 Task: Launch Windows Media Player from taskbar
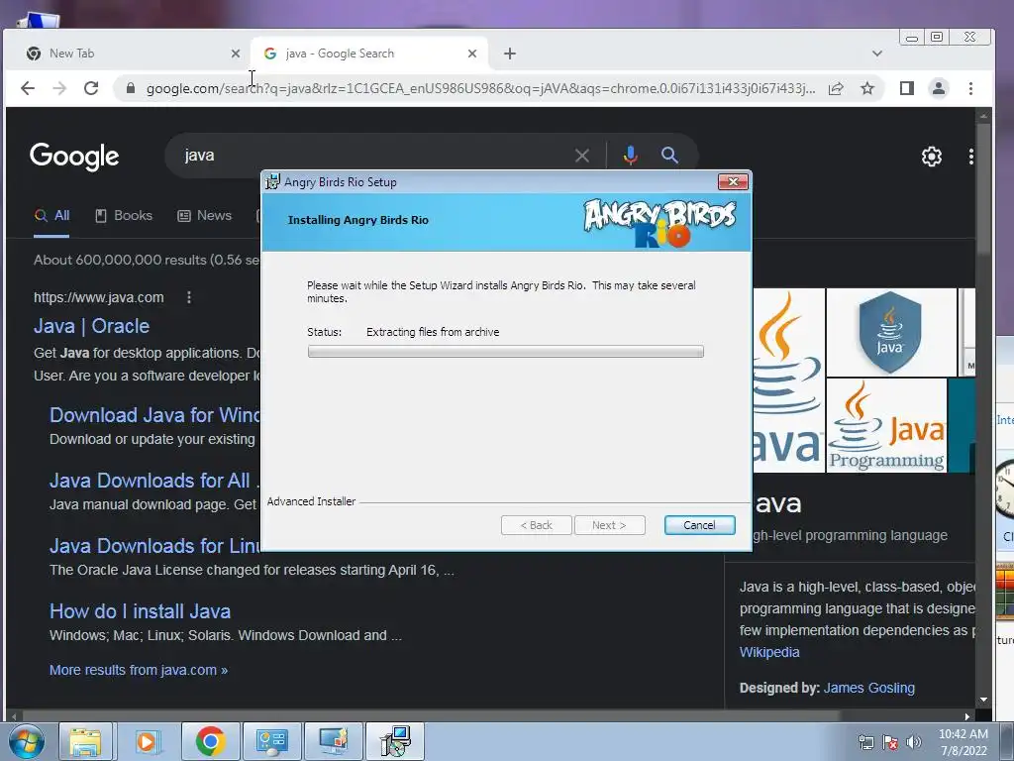[147, 741]
